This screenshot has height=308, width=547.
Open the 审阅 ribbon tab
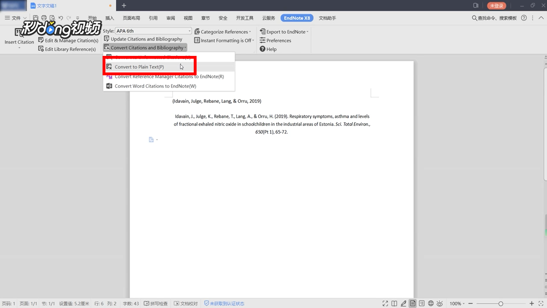pyautogui.click(x=170, y=18)
